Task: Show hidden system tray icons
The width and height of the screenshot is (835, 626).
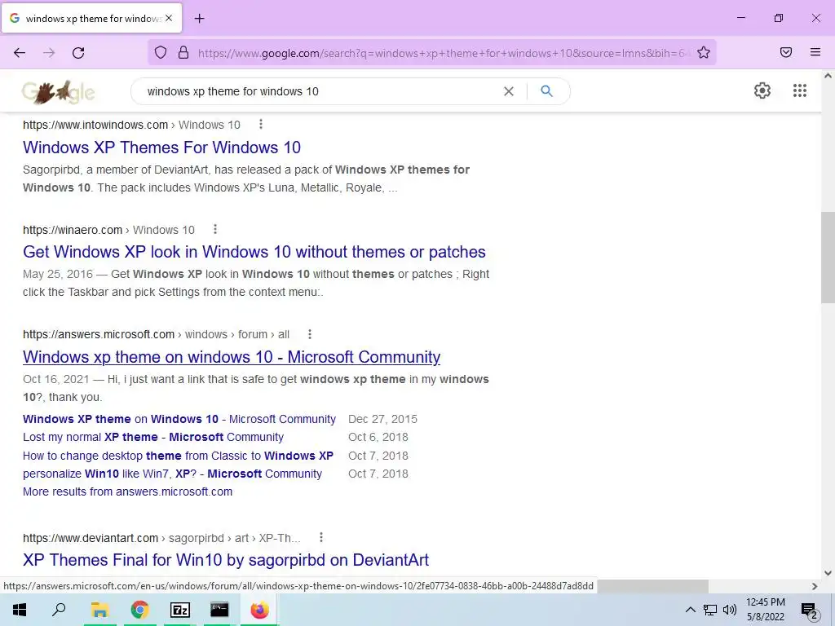Action: (x=690, y=610)
